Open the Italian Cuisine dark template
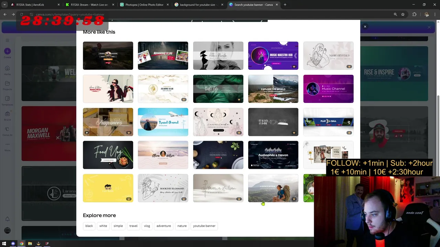This screenshot has height=247, width=440. pyautogui.click(x=273, y=122)
